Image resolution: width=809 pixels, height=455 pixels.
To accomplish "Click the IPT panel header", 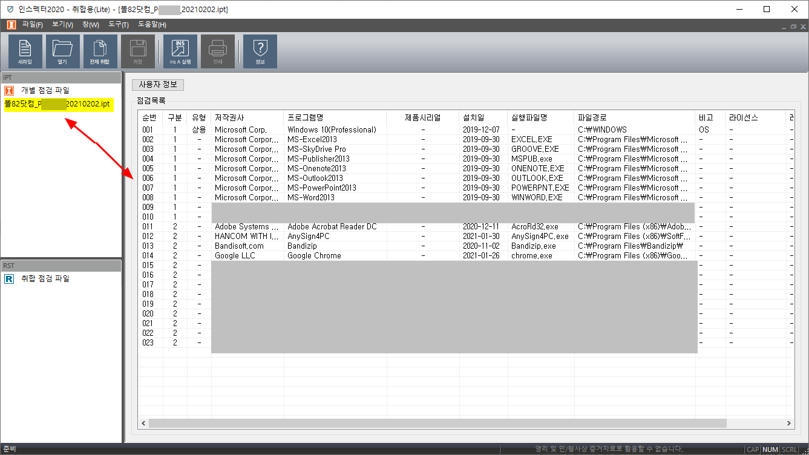I will (61, 77).
